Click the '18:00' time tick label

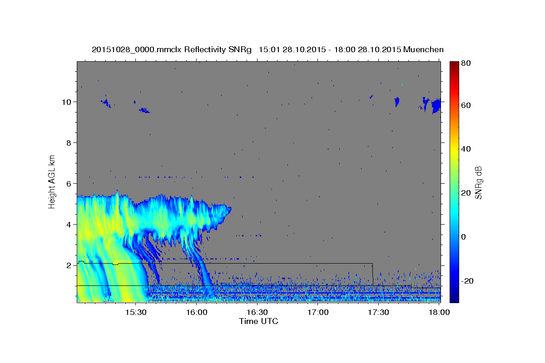pos(439,312)
